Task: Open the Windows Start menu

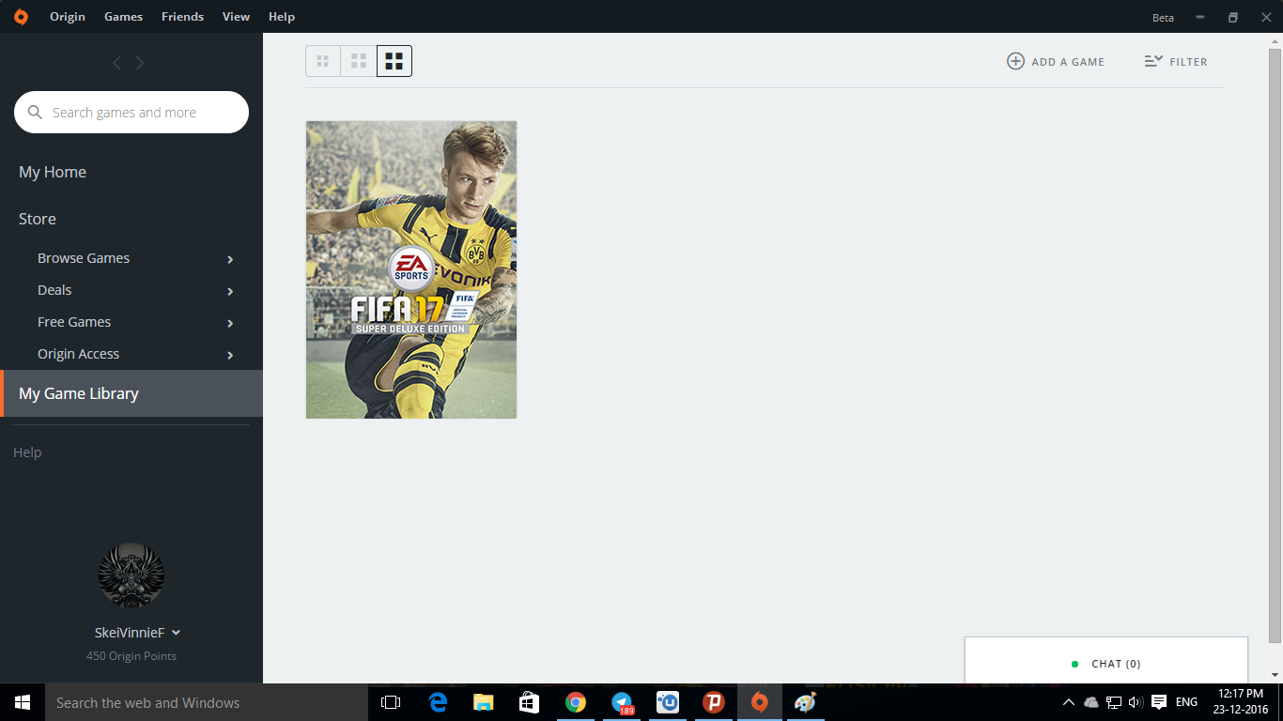Action: [23, 702]
